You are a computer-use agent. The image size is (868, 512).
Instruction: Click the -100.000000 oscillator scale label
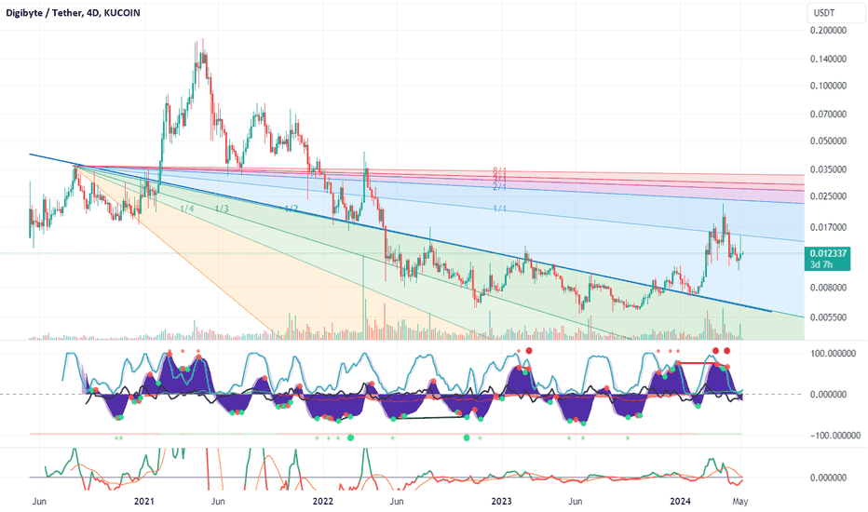[x=835, y=436]
